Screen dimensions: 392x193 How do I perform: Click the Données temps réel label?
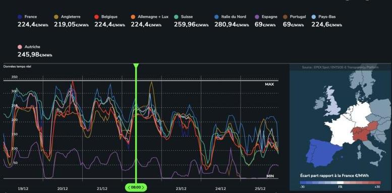17,67
